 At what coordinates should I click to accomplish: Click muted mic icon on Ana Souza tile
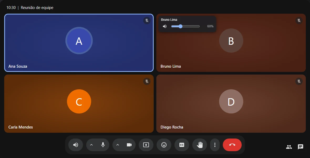(147, 21)
